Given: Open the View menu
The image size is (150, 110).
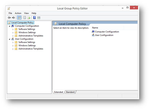Looking at the screenshot, I should (26, 13).
